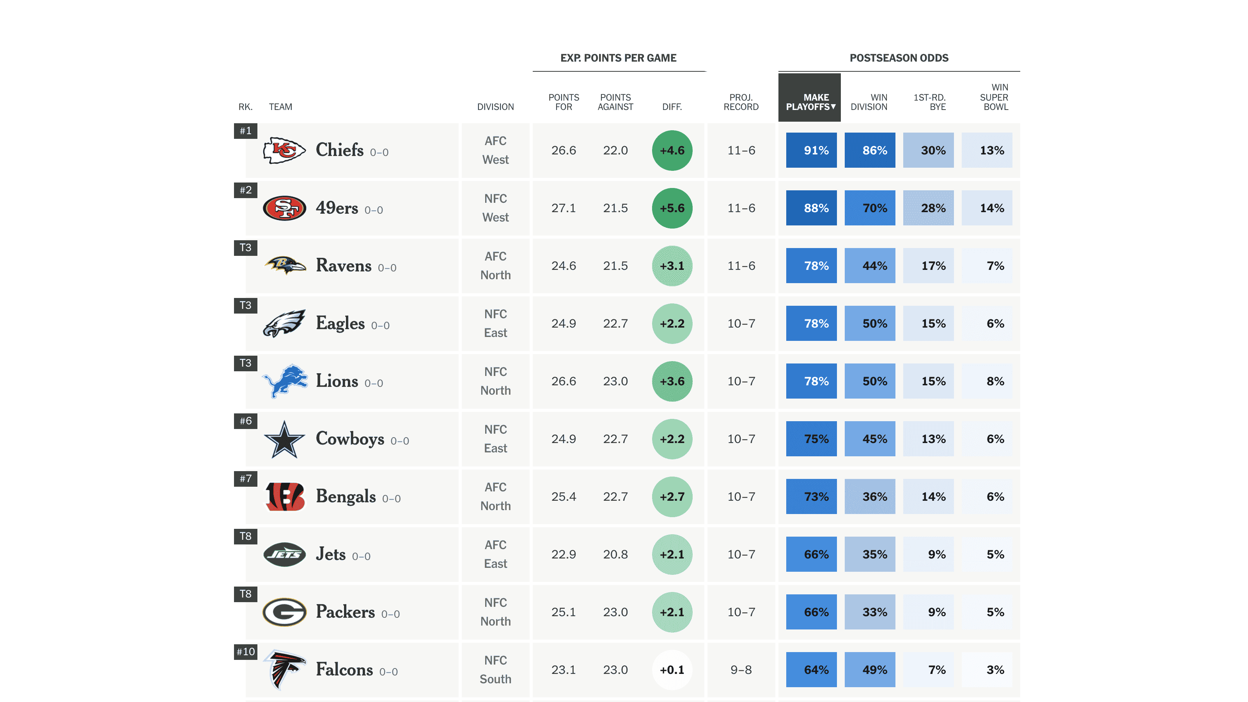Sort table by Win Division header
This screenshot has width=1248, height=702.
point(869,102)
